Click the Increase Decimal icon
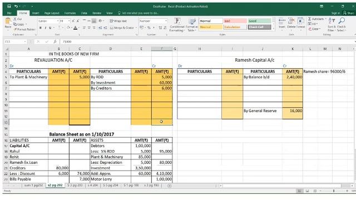 click(160, 28)
